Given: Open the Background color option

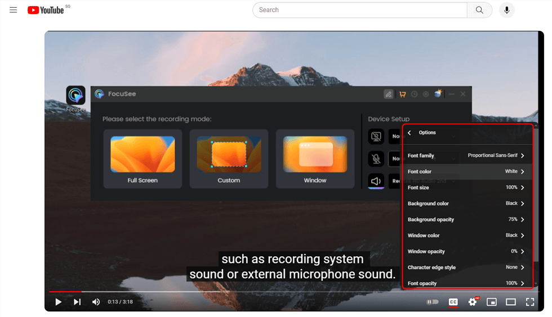Looking at the screenshot, I should [467, 203].
